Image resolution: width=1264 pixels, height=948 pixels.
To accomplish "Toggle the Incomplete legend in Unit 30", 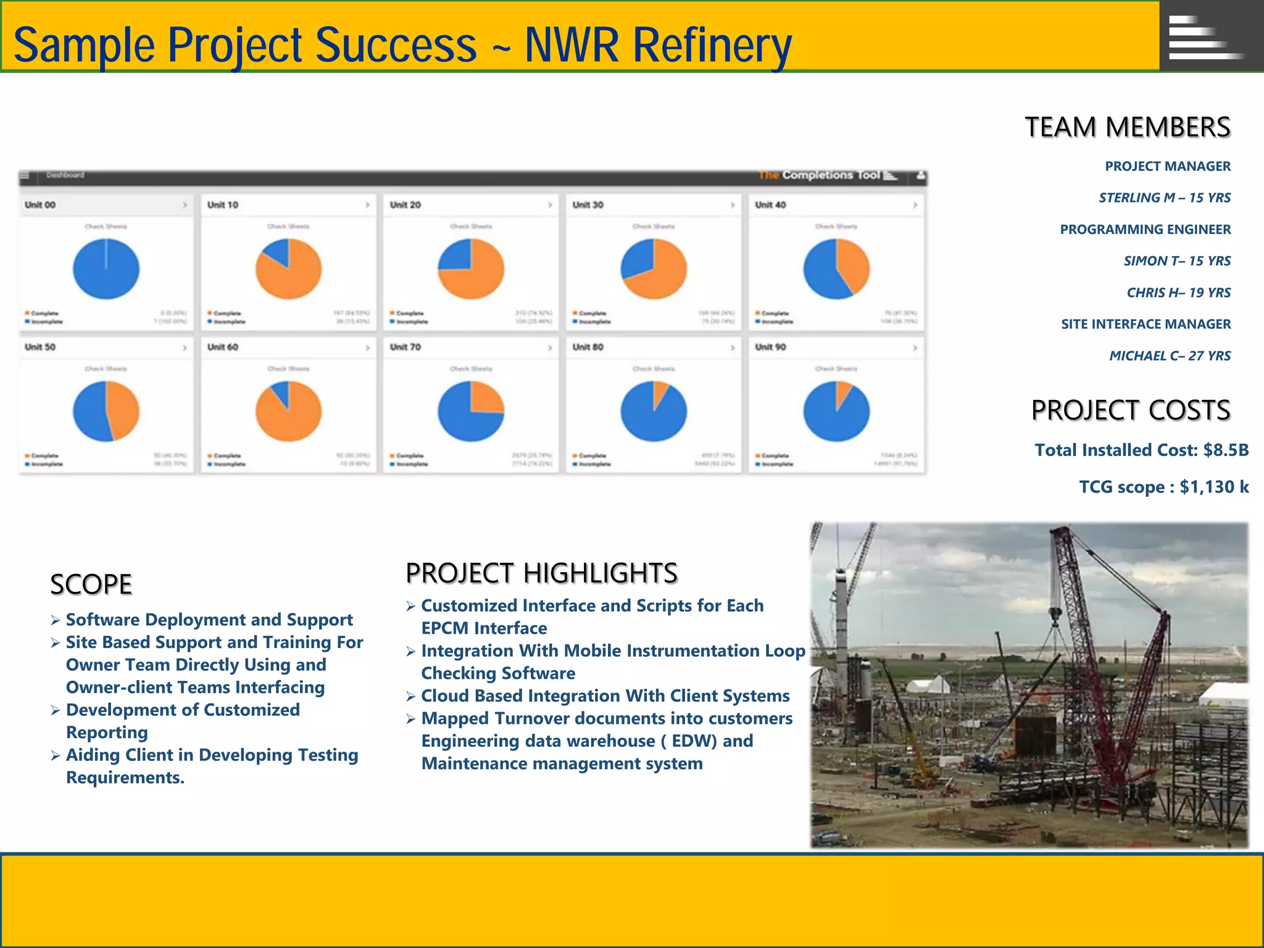I will [x=592, y=322].
